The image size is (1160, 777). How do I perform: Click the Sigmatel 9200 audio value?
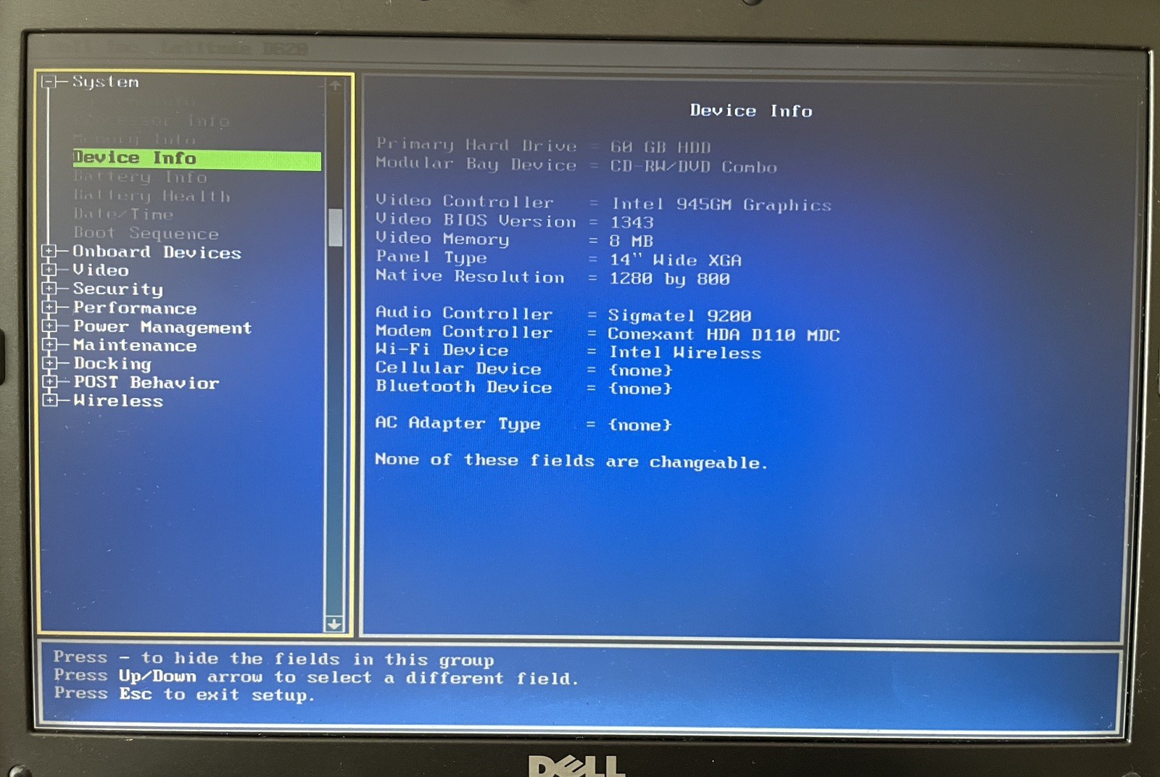680,315
